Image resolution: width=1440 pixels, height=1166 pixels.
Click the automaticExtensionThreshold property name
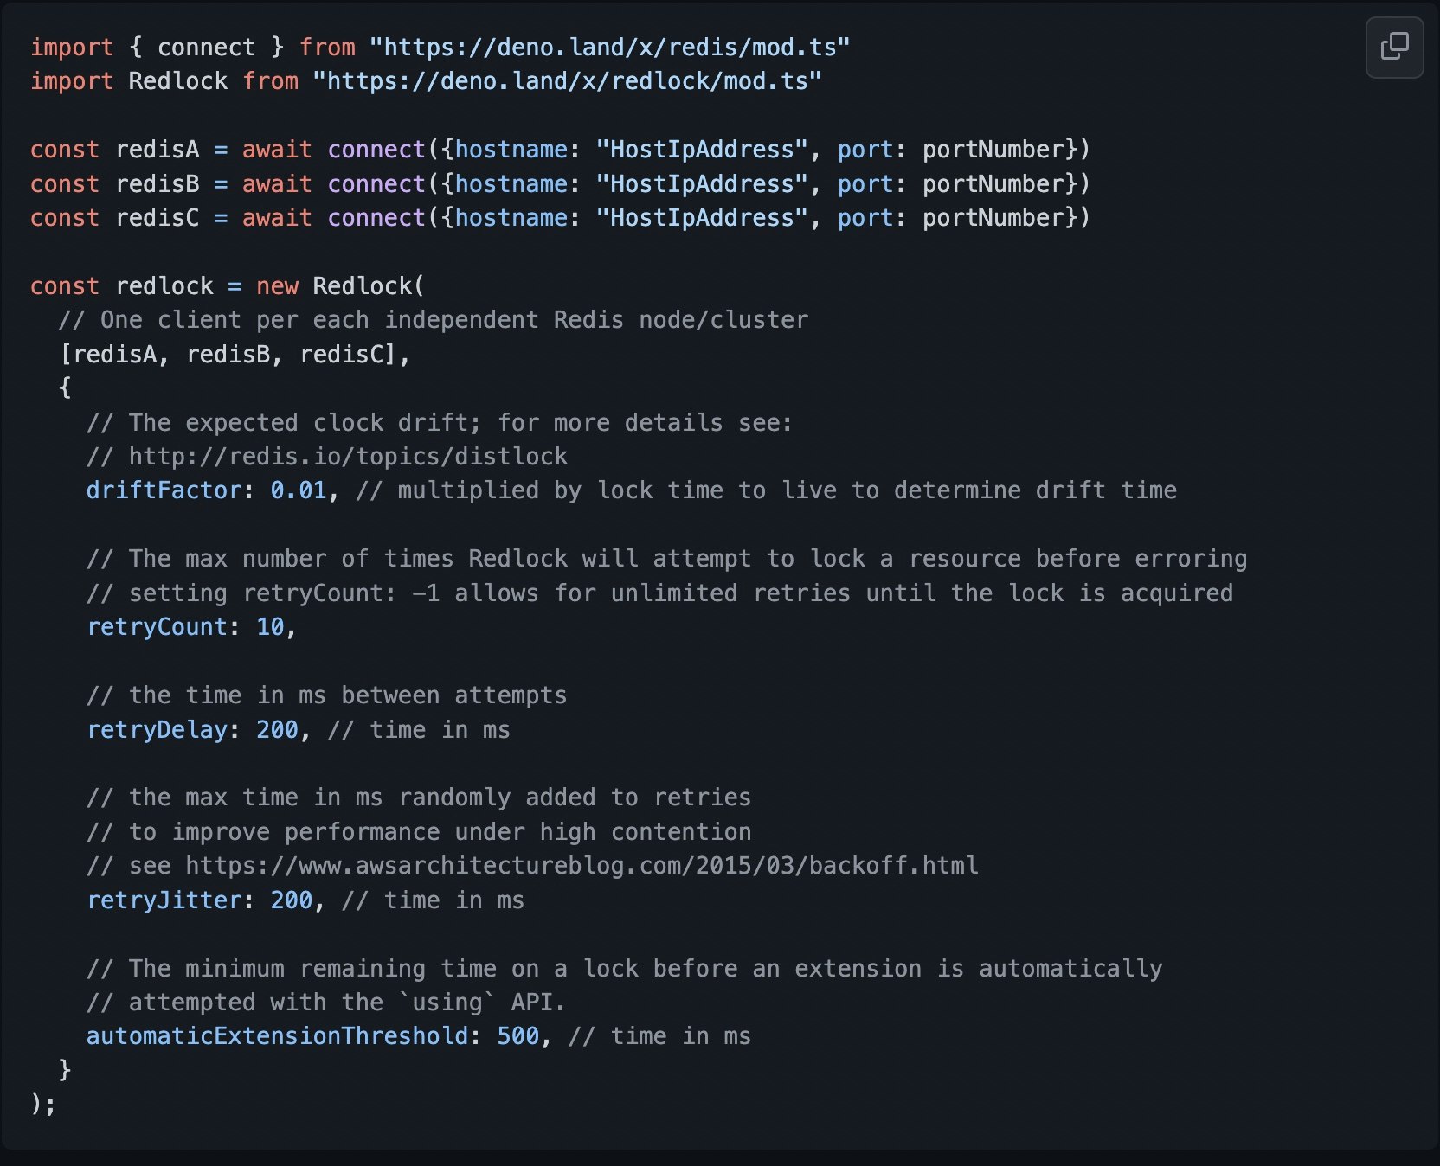277,1036
